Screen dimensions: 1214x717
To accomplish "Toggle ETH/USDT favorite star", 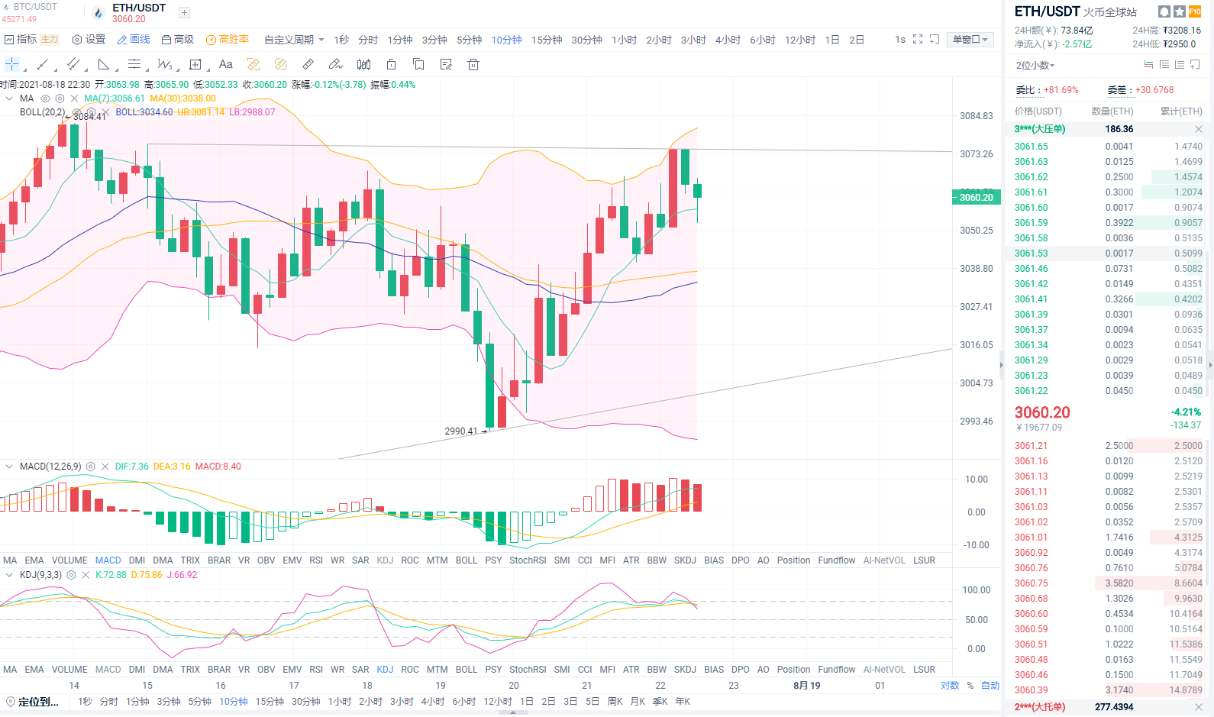I will pyautogui.click(x=1180, y=11).
